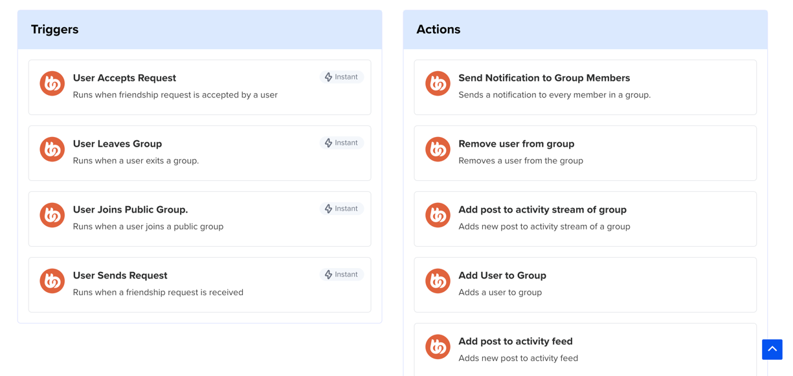The width and height of the screenshot is (793, 376).
Task: Click text 'Runs when a friendship request is received'
Action: coord(158,293)
